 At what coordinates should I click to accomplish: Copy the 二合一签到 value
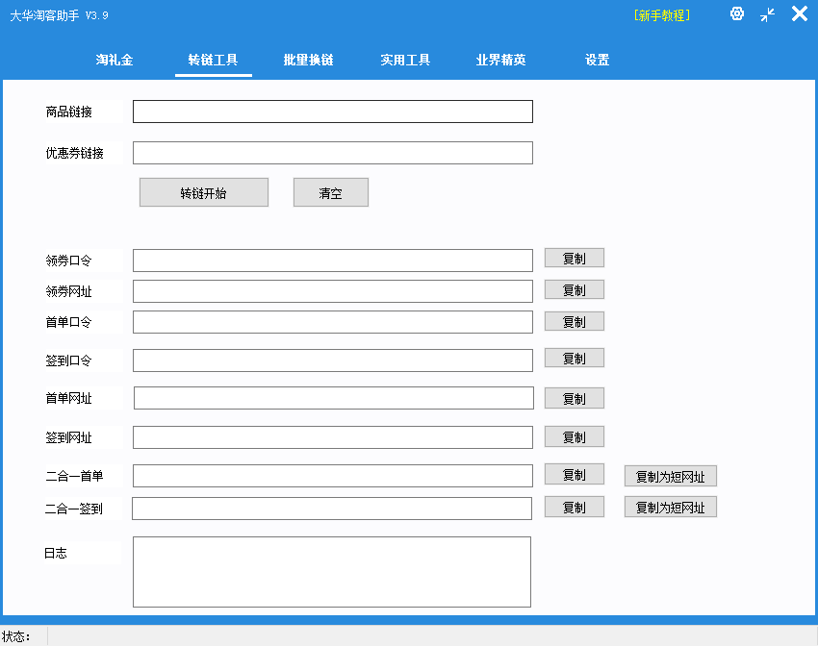click(575, 507)
